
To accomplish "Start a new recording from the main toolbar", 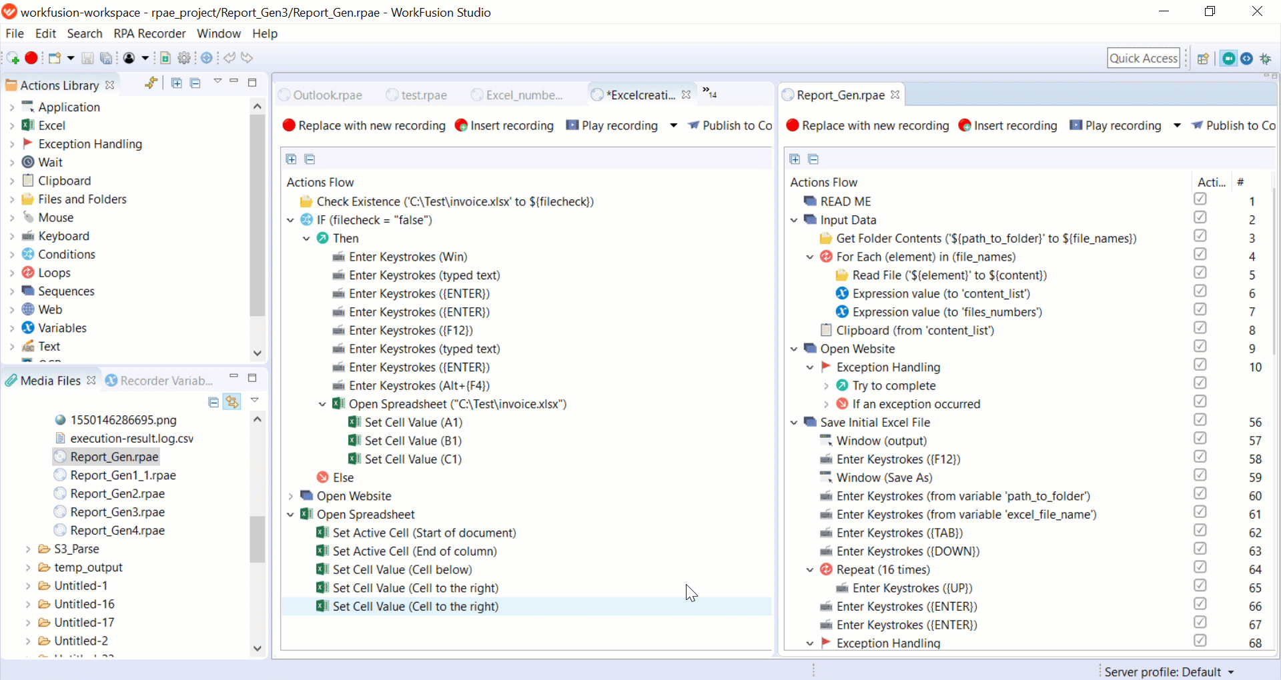I will 13,59.
